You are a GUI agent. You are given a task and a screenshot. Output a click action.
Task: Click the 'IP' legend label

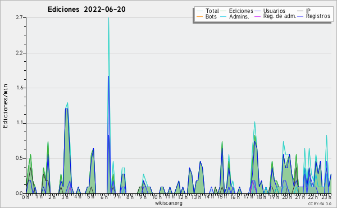coord(308,11)
